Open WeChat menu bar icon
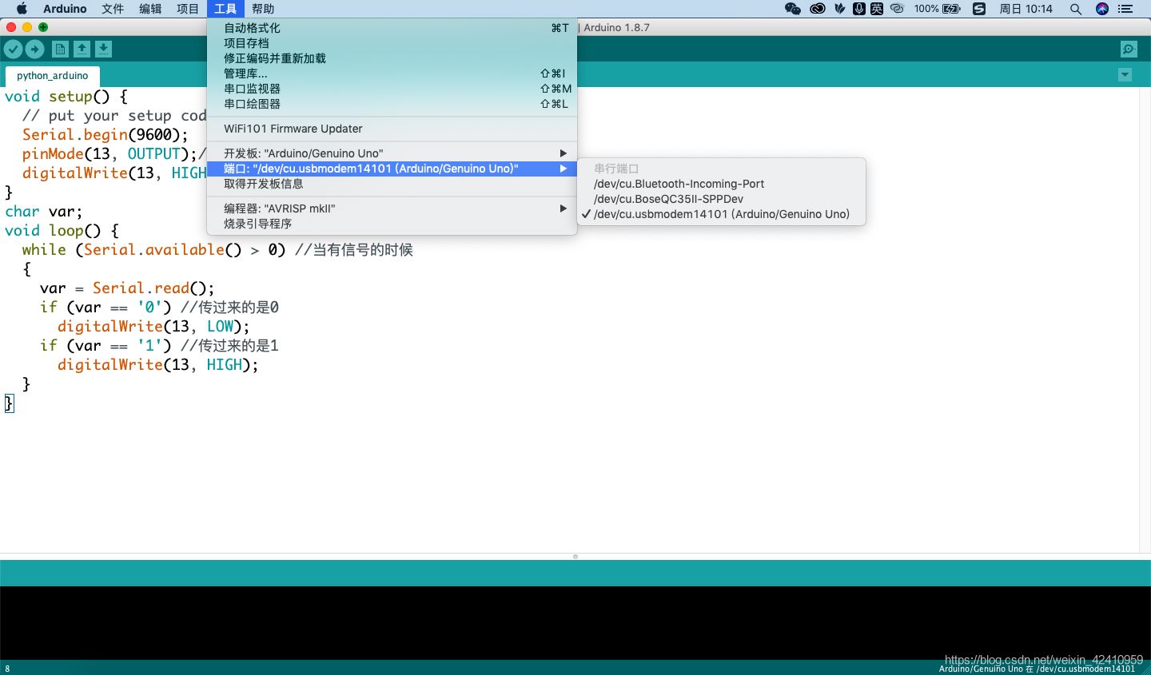1151x675 pixels. click(x=793, y=9)
